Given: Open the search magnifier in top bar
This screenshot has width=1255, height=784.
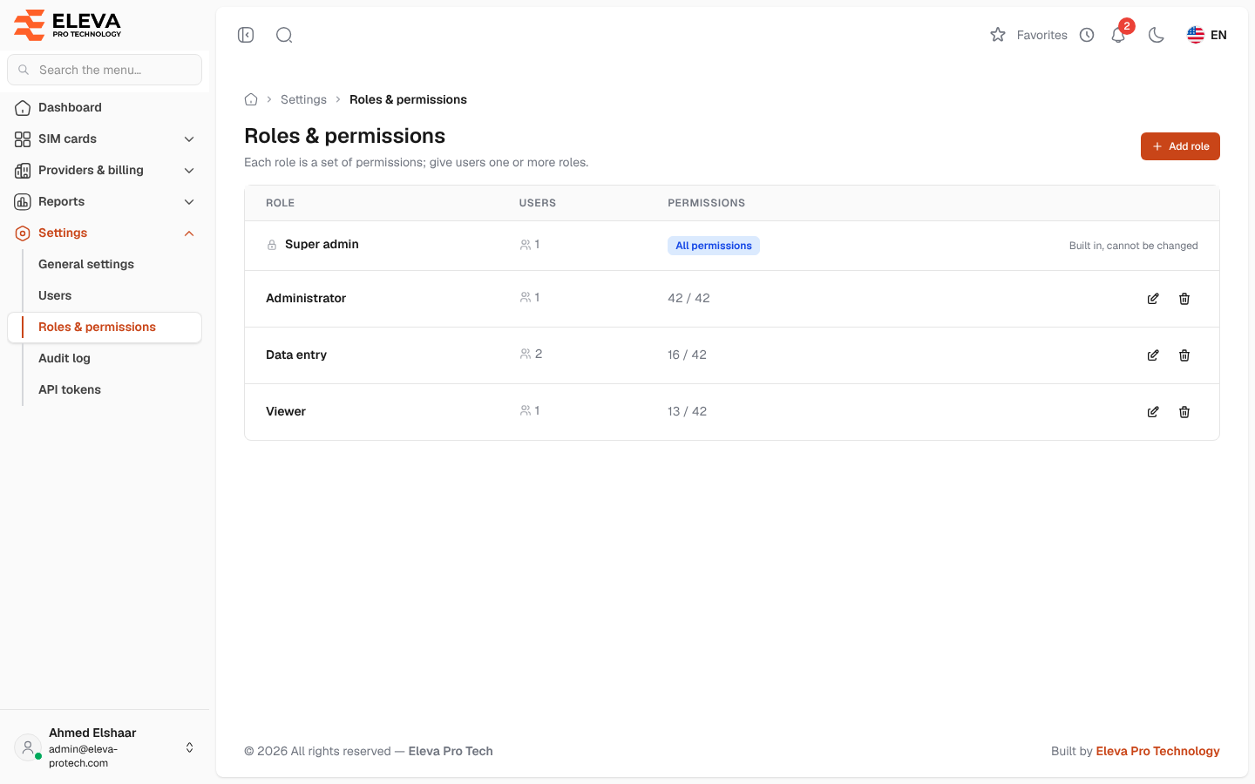Looking at the screenshot, I should point(284,35).
